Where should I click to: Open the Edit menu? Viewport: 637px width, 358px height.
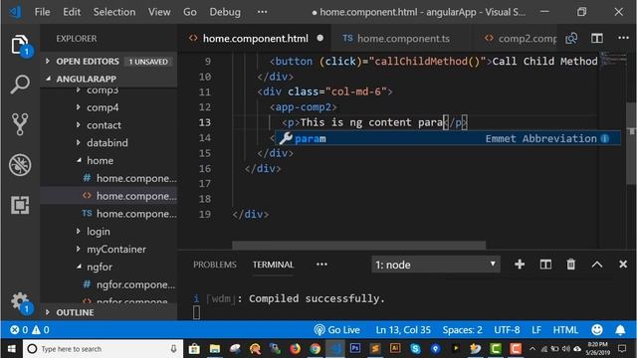72,12
